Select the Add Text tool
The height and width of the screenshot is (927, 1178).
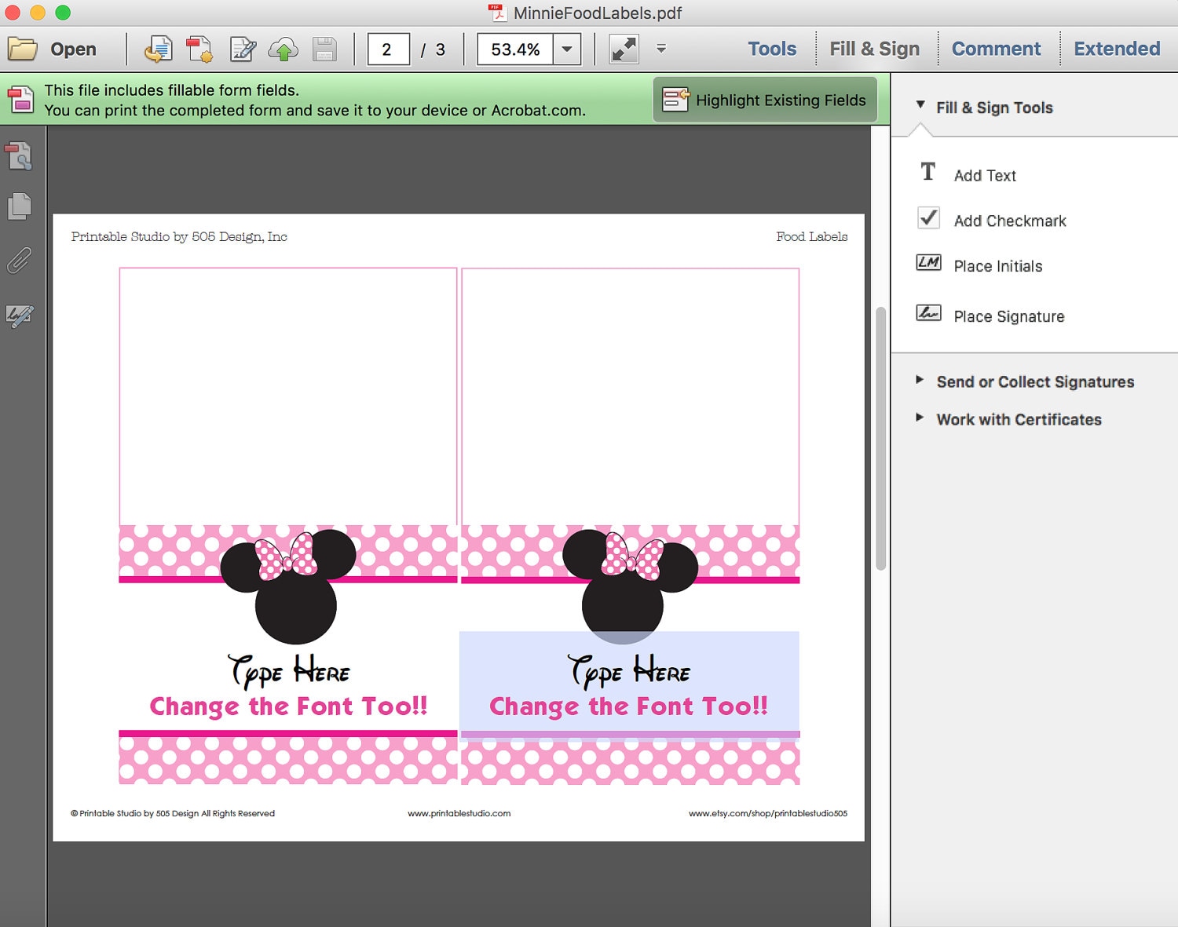pyautogui.click(x=984, y=175)
